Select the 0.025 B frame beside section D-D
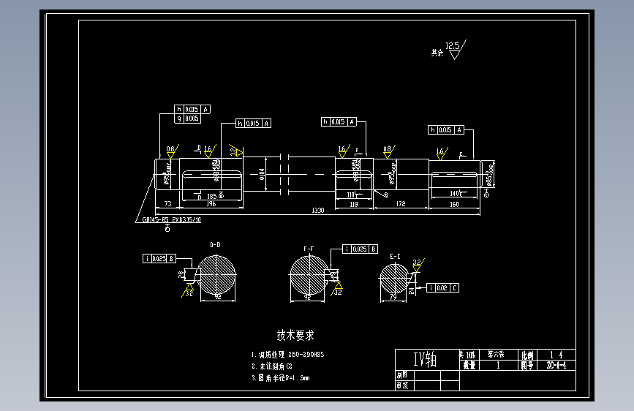 tap(159, 258)
